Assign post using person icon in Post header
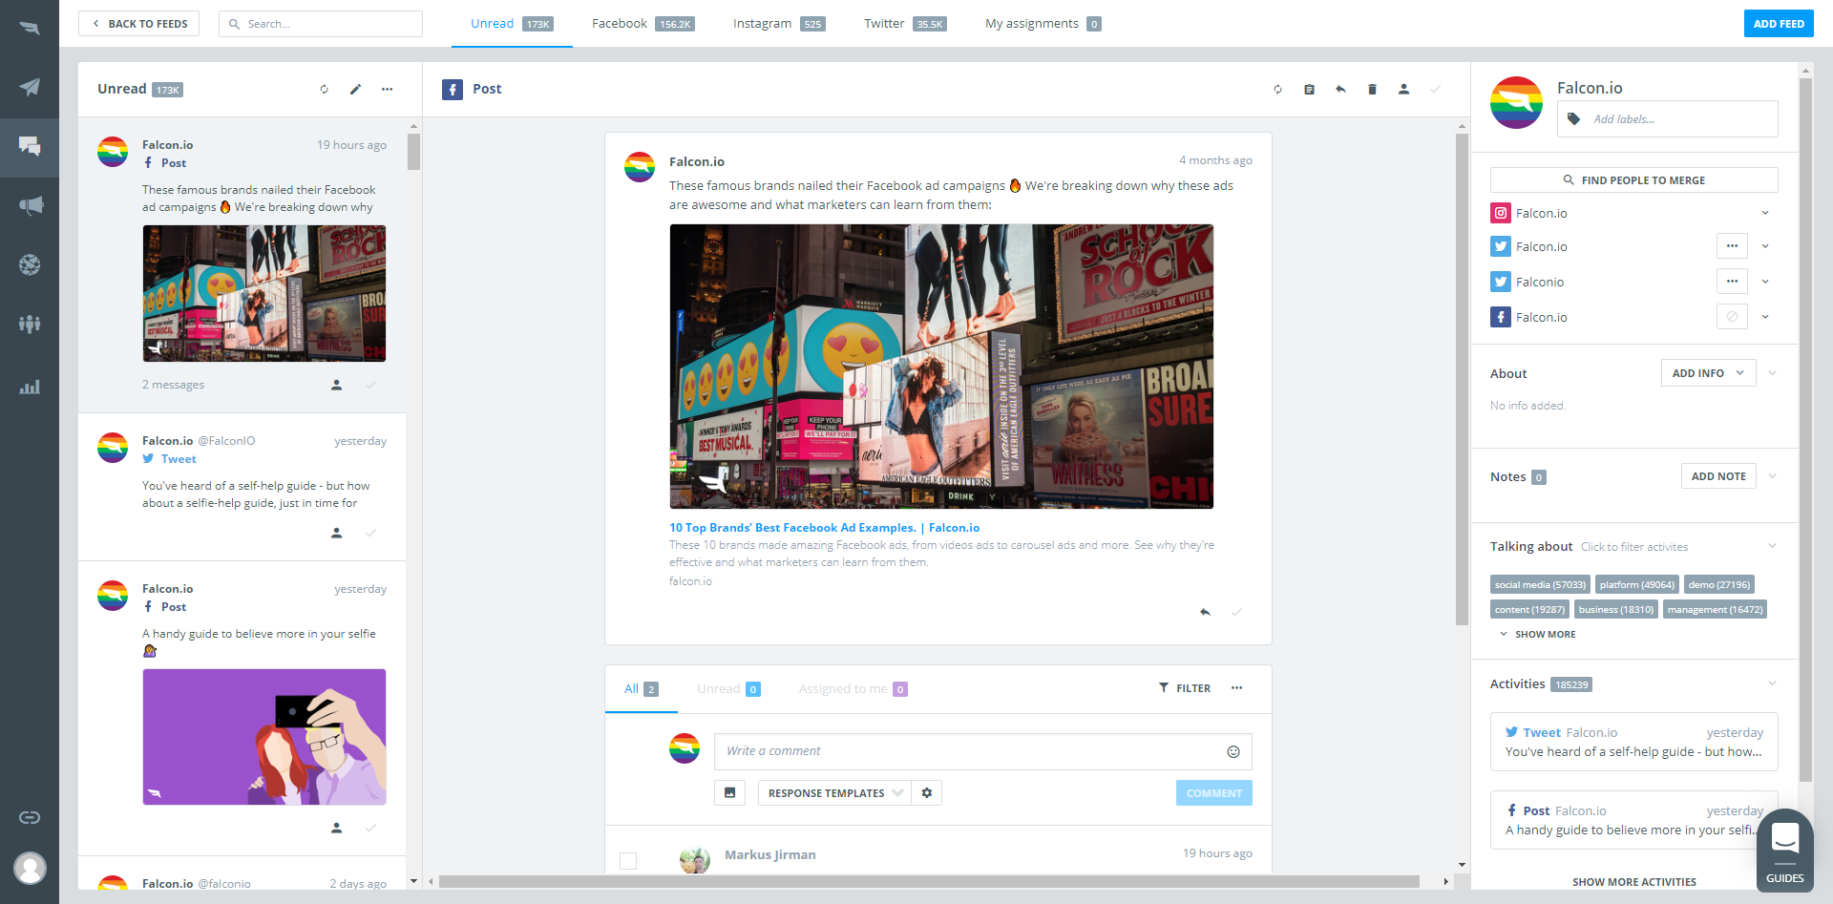 [1403, 89]
